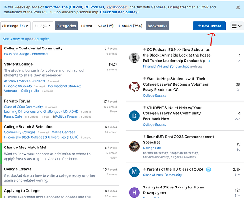Screen dimensions: 246x198
Task: Open STUDENTS, Need Help w/ Your Essays thread
Action: (172, 113)
